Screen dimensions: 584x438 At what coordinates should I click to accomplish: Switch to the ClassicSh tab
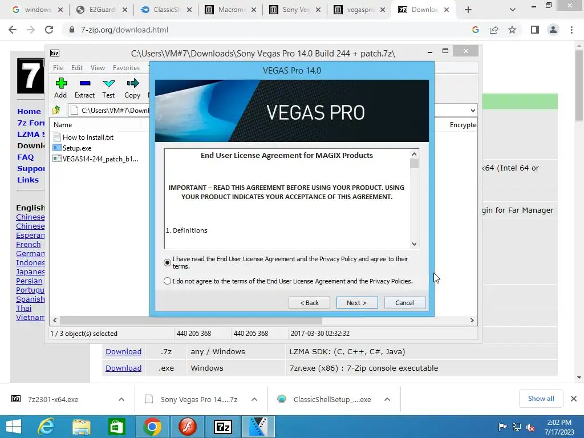[x=165, y=10]
